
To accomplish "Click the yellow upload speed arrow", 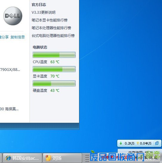I will [x=138, y=143].
